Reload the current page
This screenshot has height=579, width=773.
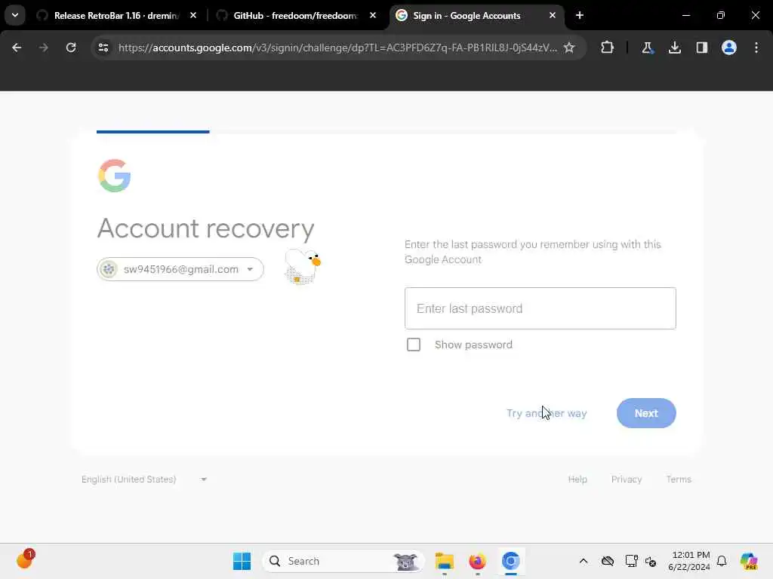tap(71, 47)
